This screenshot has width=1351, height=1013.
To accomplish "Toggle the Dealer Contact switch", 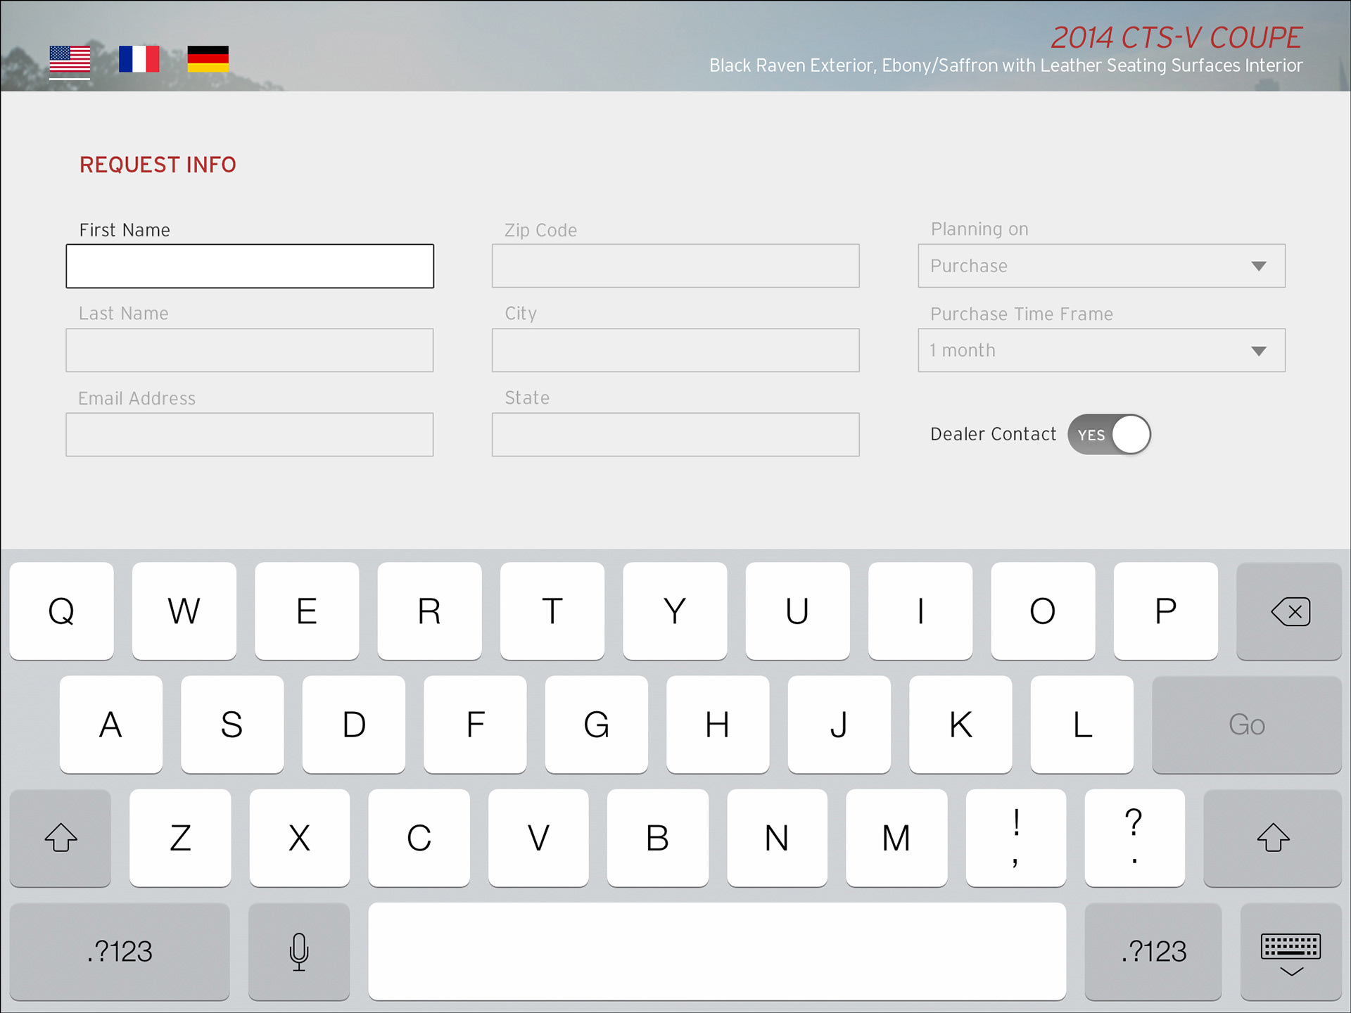I will click(1109, 435).
